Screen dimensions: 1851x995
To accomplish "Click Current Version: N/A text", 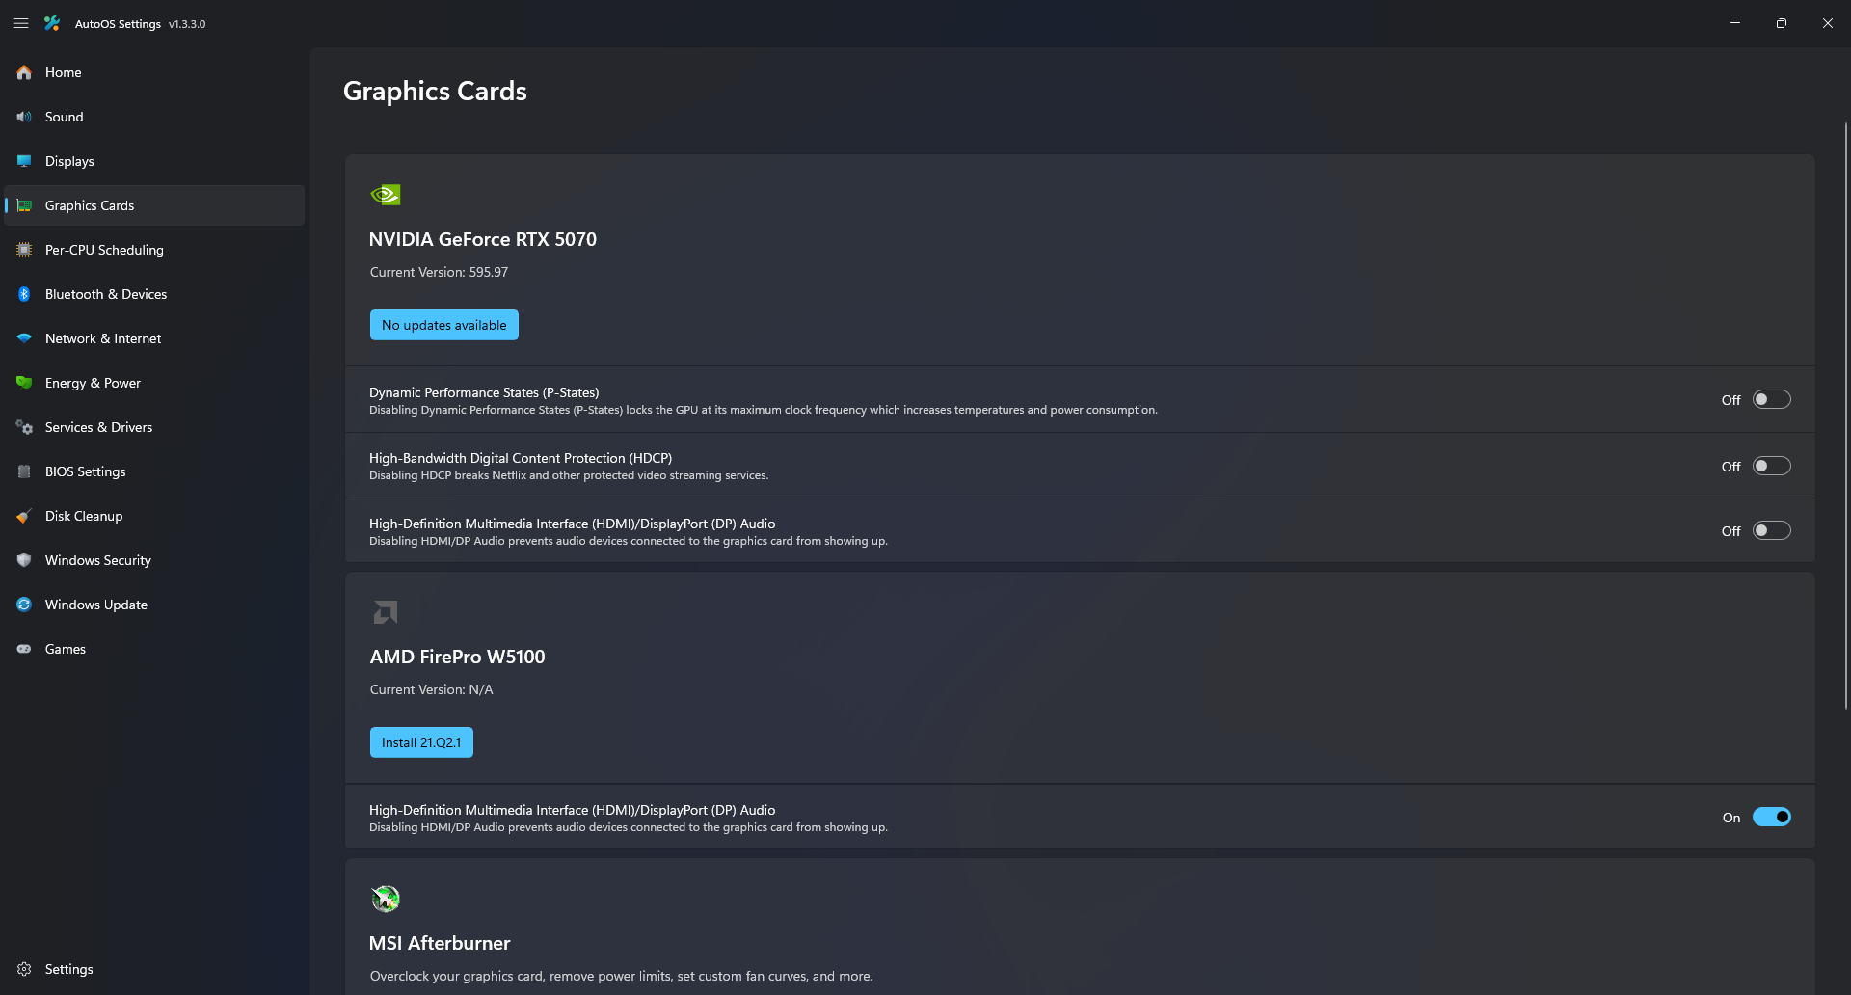I will (431, 689).
